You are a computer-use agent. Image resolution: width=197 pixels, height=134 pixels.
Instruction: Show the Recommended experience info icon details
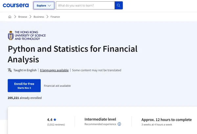[x=119, y=124]
